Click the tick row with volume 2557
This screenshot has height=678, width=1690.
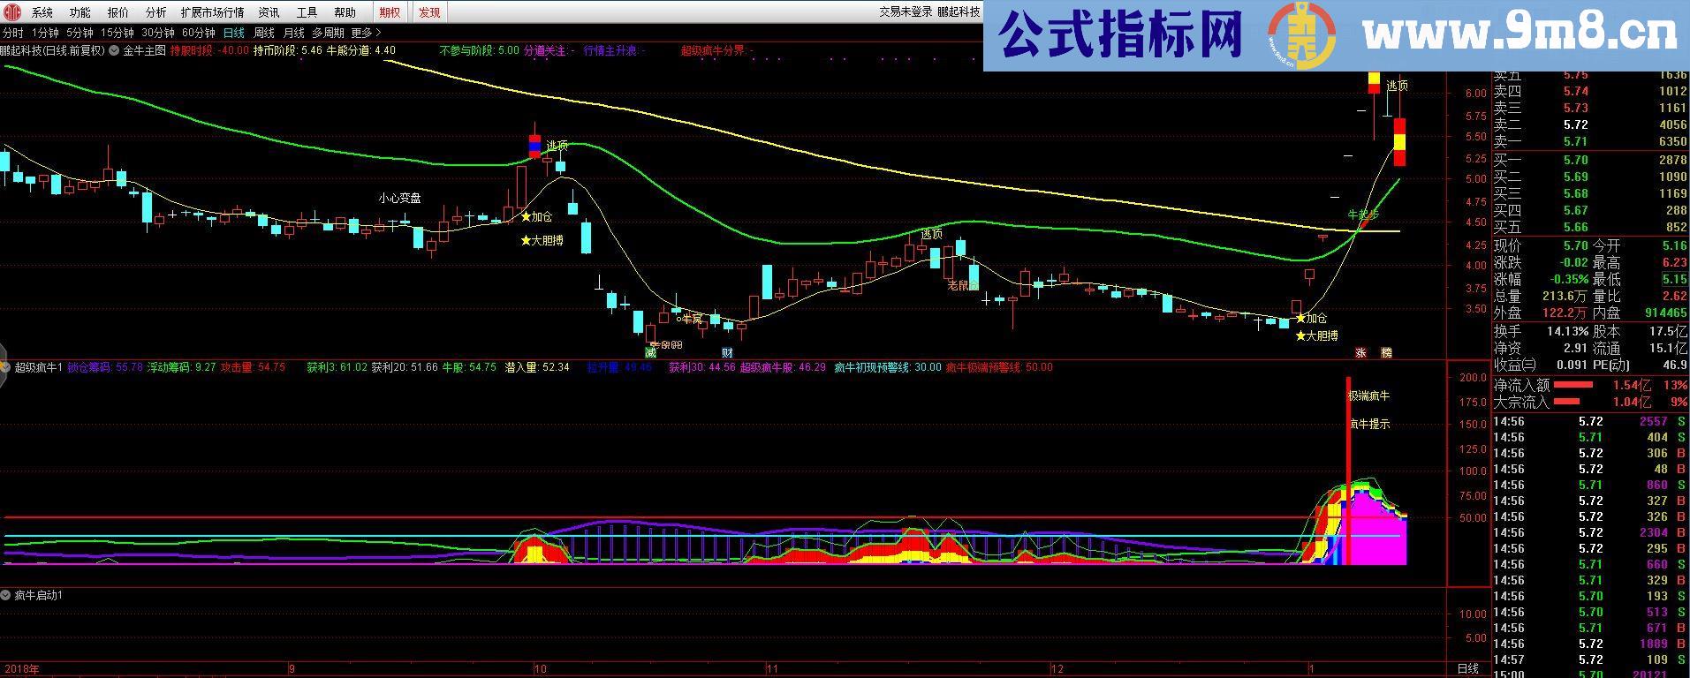[x=1590, y=421]
